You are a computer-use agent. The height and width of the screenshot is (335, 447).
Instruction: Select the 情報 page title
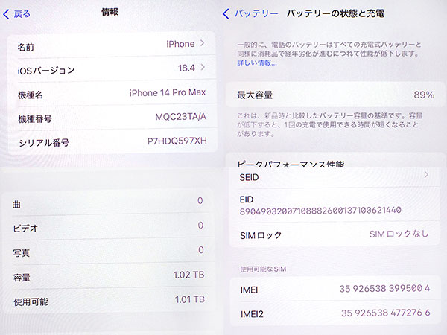[110, 12]
